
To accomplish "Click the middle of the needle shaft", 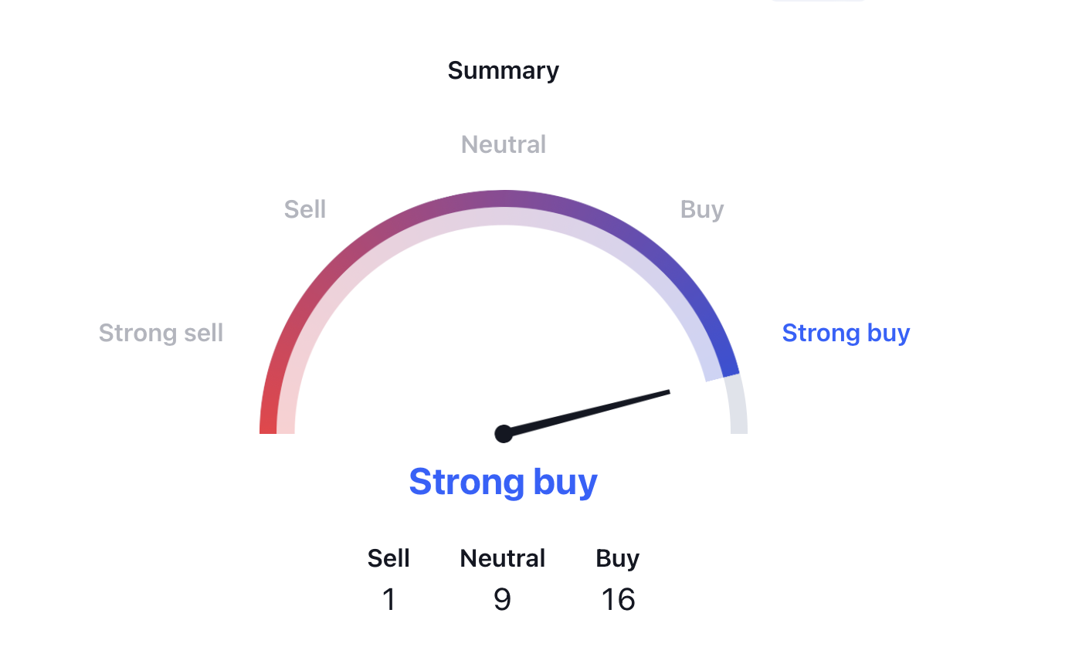I will point(587,413).
